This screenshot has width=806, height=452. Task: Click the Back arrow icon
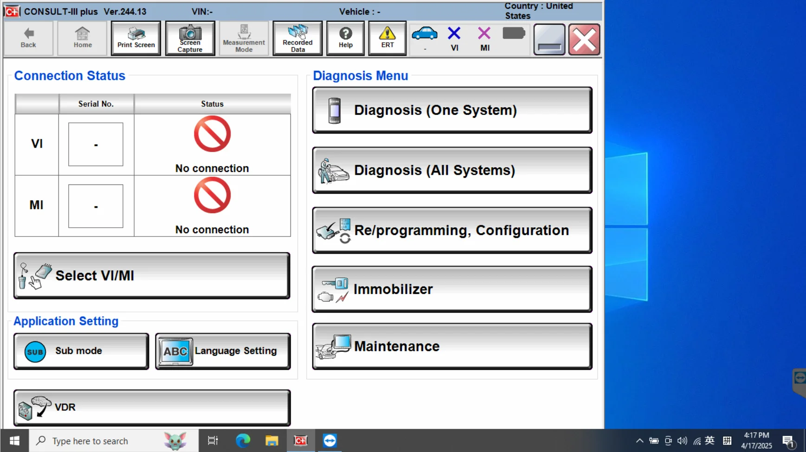pos(28,38)
